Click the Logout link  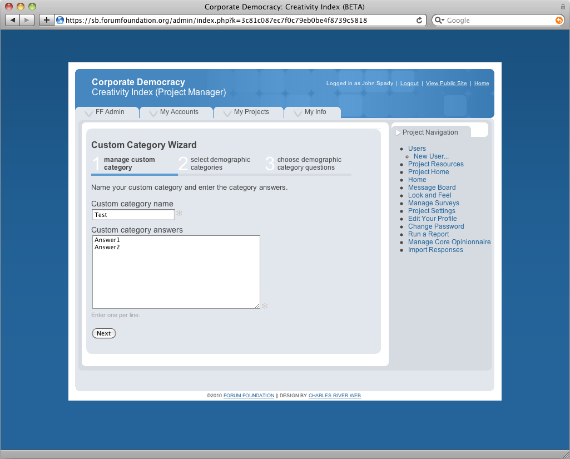(x=409, y=83)
